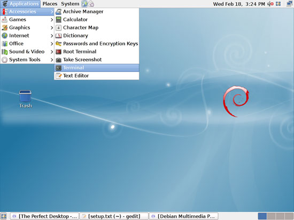
Task: Choose Take Screenshot
Action: pyautogui.click(x=97, y=60)
